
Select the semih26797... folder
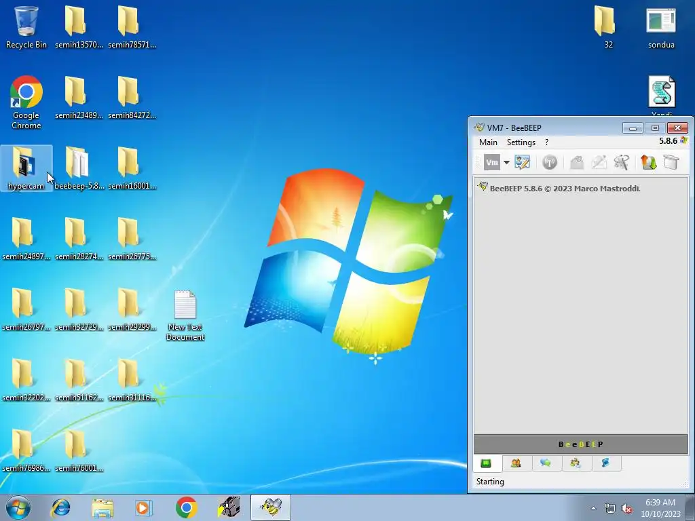pos(26,309)
